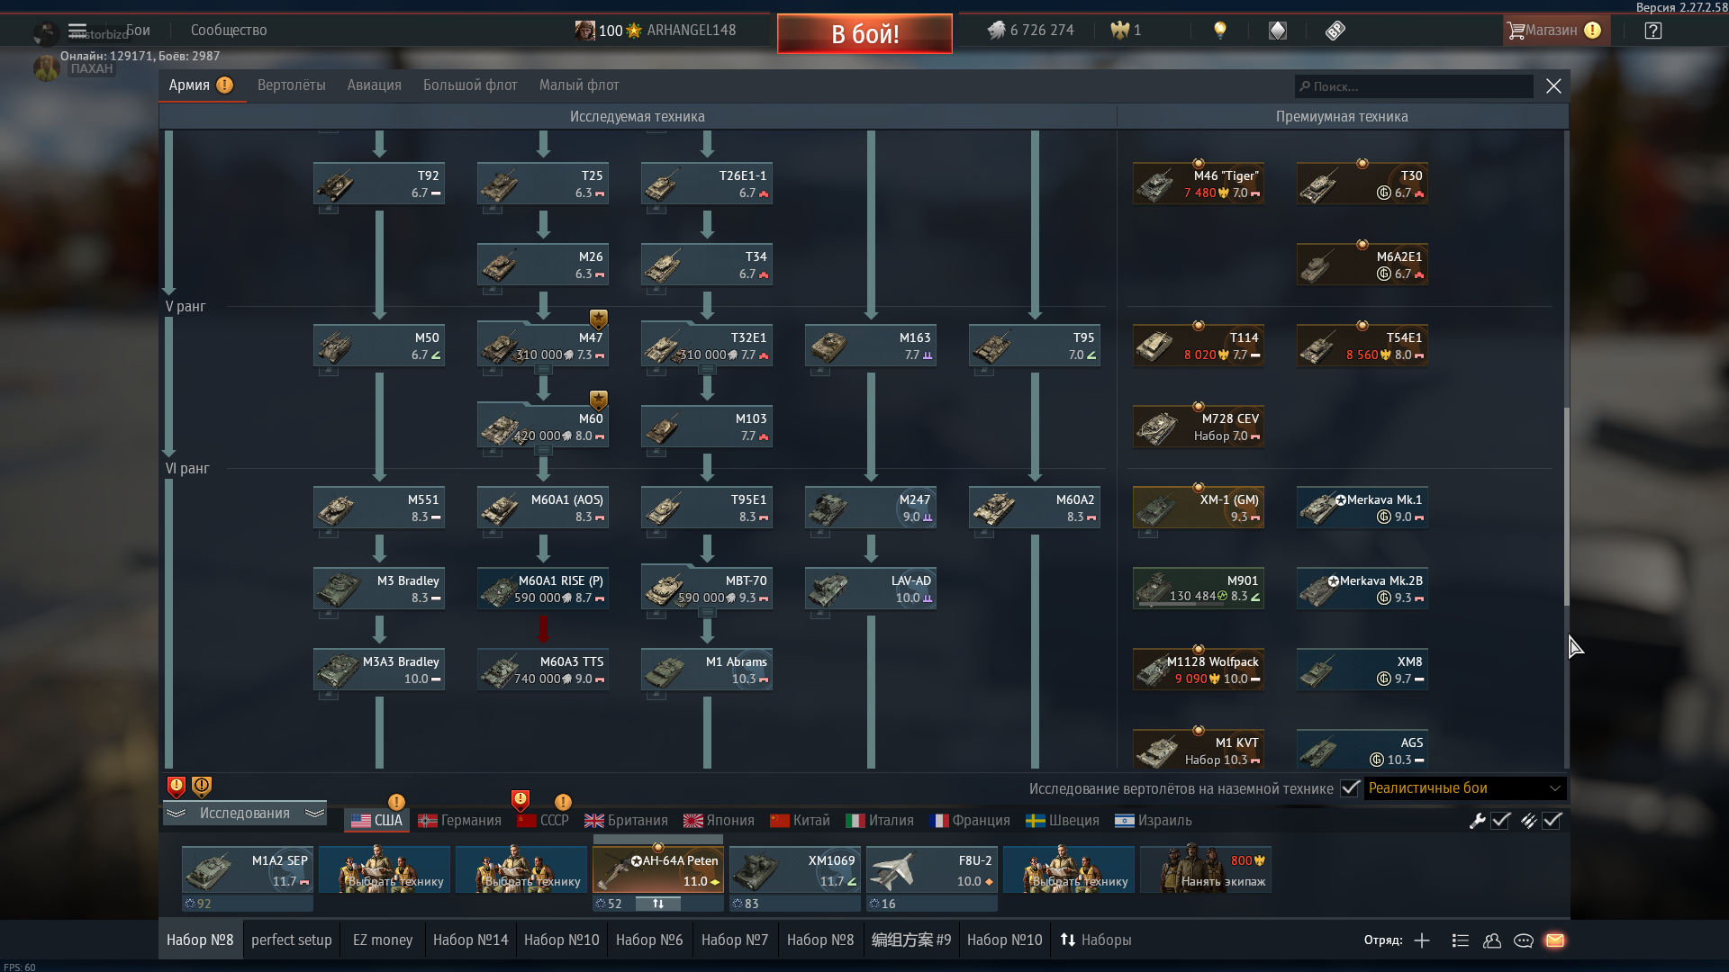Toggle helicopter research on ground vehicles checkbox

coord(1349,788)
